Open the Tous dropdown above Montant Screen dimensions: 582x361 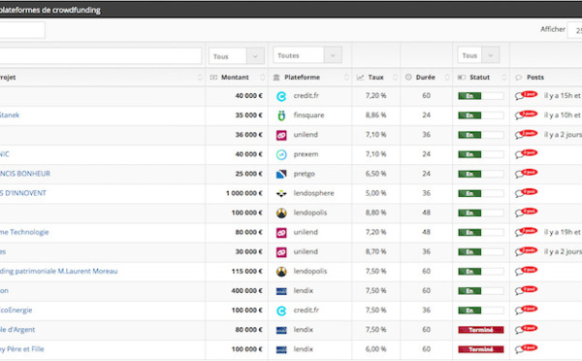click(237, 56)
